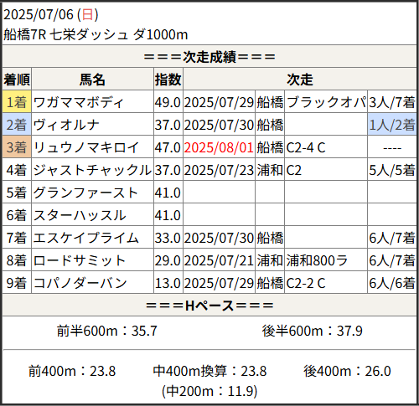Click the 1着 yellow rank cell
The image size is (419, 406).
pos(17,101)
